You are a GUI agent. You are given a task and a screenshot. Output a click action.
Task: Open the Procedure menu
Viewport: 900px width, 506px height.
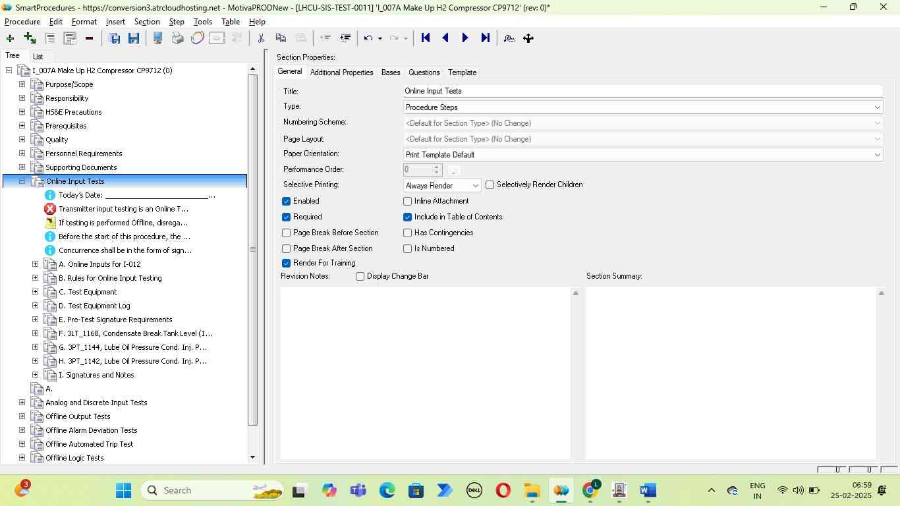pyautogui.click(x=22, y=22)
